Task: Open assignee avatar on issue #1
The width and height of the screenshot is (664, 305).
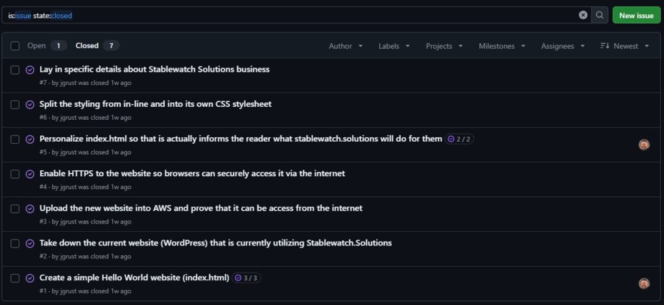Action: point(644,284)
